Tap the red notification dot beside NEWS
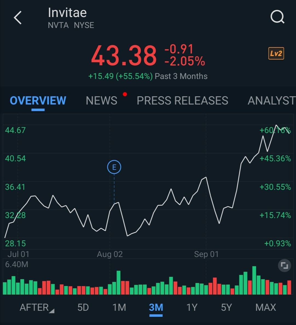Screen dimensions: 296x325 (125, 94)
